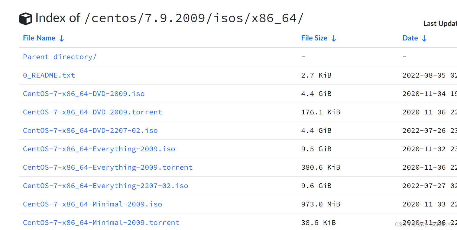
Task: Select the 9.5 GiB size value
Action: 316,149
